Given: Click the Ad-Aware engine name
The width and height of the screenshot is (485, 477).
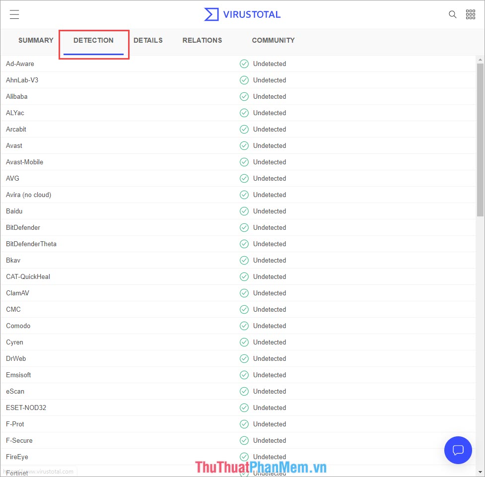Looking at the screenshot, I should click(20, 64).
